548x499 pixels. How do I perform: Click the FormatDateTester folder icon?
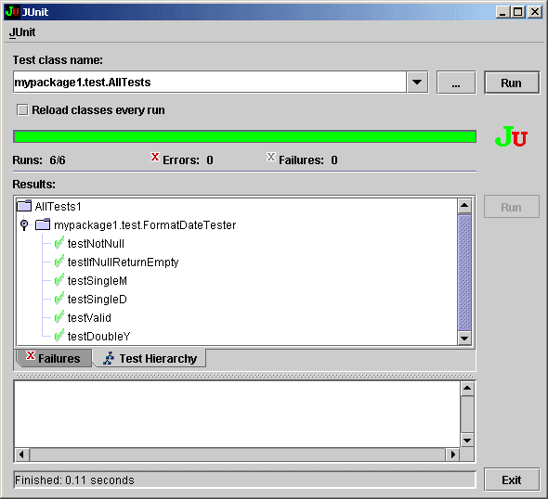[43, 224]
